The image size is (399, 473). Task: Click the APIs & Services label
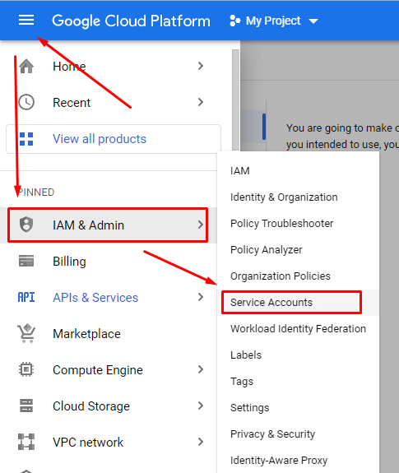95,298
